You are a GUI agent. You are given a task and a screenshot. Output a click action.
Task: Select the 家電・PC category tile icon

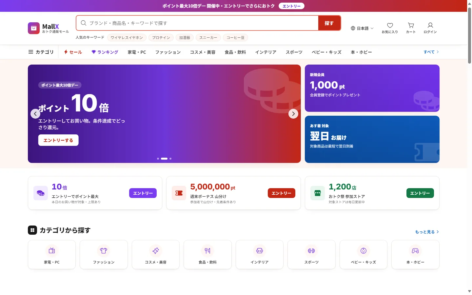point(52,251)
